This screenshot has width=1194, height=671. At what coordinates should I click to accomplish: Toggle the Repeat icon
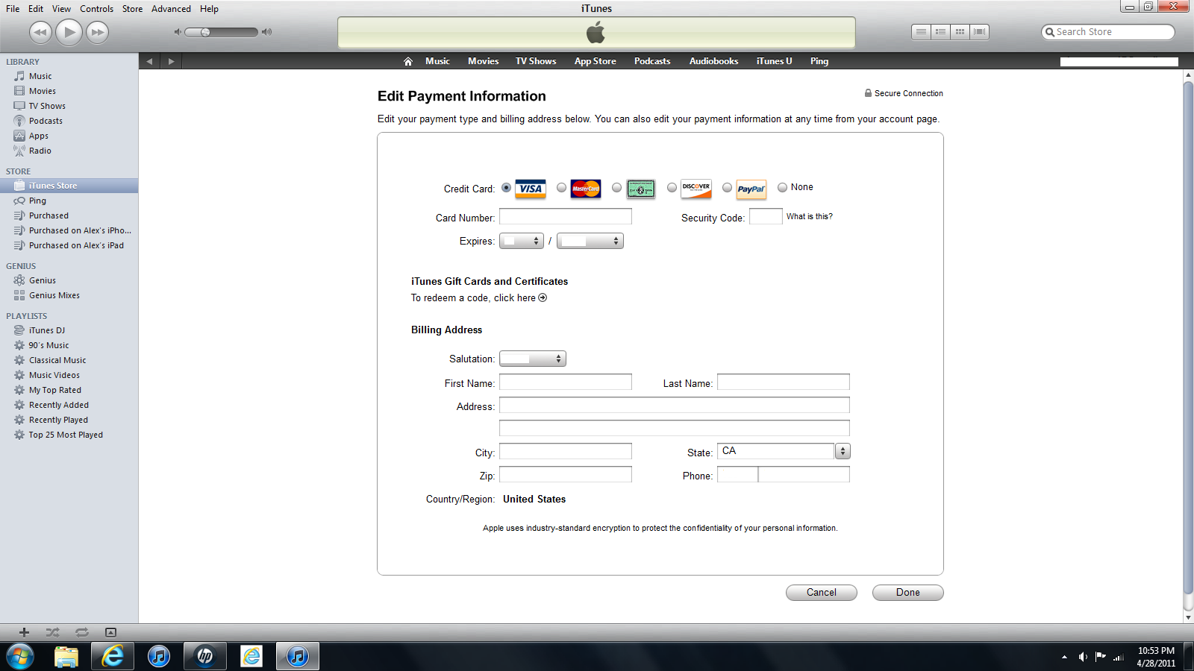[81, 632]
